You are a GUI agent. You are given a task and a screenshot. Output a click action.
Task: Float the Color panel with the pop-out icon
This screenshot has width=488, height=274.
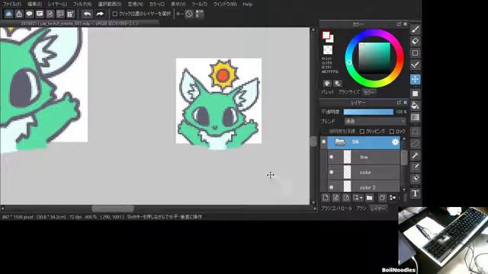tap(399, 24)
